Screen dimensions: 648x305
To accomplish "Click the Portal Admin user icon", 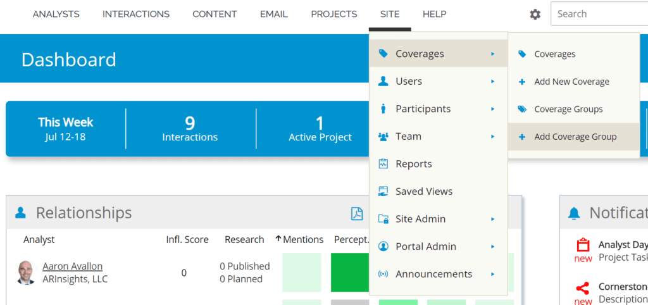I will tap(383, 246).
